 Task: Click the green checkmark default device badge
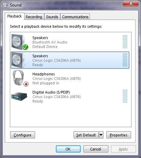[25, 47]
